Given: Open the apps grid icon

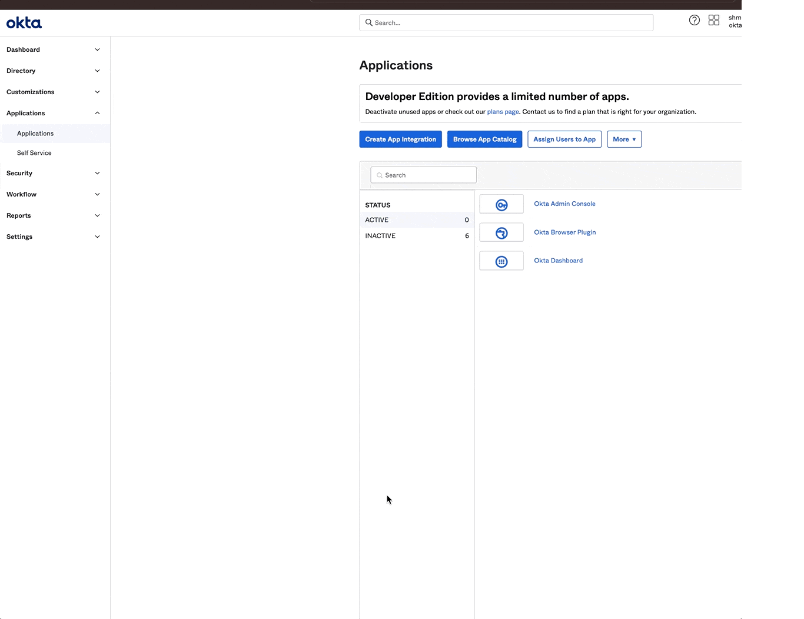Looking at the screenshot, I should click(x=714, y=21).
